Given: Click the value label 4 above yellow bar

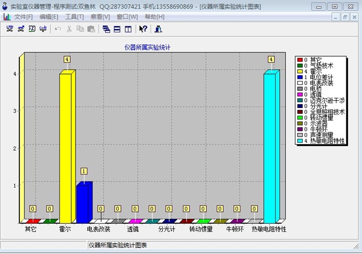Looking at the screenshot, I should click(x=67, y=59).
